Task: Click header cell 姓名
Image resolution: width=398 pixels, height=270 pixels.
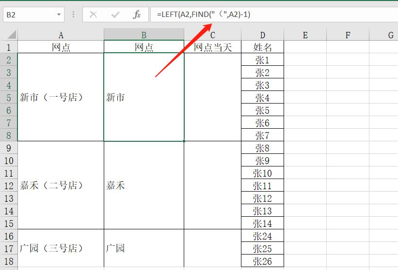Action: [x=262, y=47]
